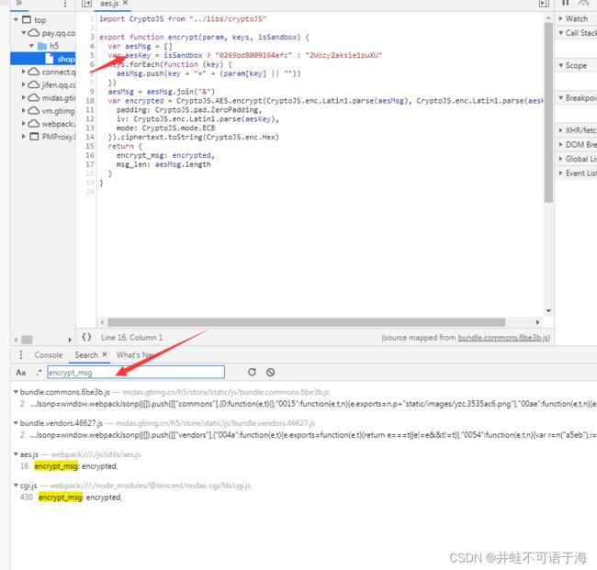The width and height of the screenshot is (597, 570).
Task: Toggle regular expression search option
Action: (x=39, y=373)
